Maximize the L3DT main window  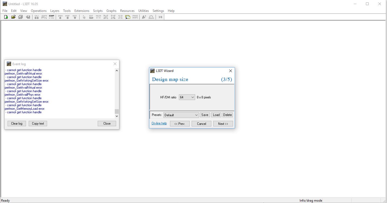click(x=367, y=4)
